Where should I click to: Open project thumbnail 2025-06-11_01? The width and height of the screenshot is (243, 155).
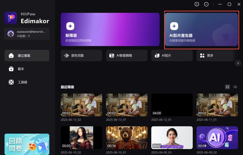pyautogui.click(x=217, y=105)
